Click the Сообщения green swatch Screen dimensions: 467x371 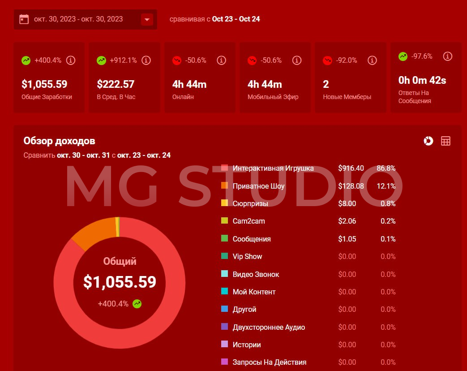[225, 239]
